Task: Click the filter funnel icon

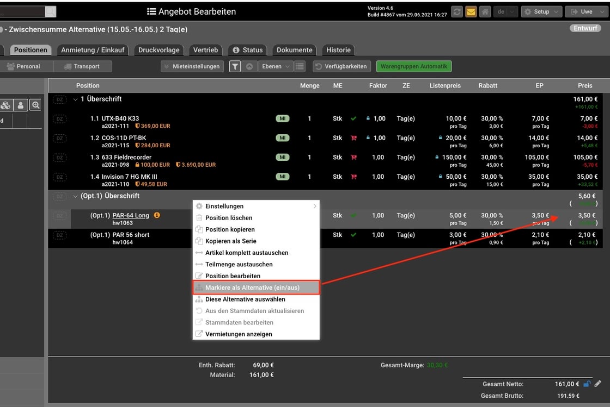Action: click(235, 66)
